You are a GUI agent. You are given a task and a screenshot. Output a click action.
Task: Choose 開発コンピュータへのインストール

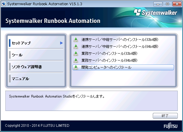tap(123, 67)
